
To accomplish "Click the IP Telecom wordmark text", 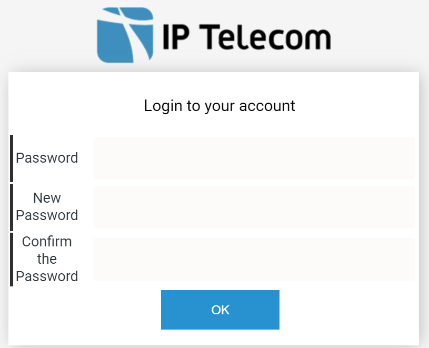I will pyautogui.click(x=247, y=37).
